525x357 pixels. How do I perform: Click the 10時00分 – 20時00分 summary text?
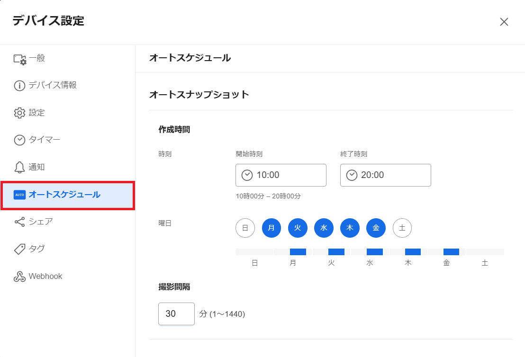(x=268, y=196)
